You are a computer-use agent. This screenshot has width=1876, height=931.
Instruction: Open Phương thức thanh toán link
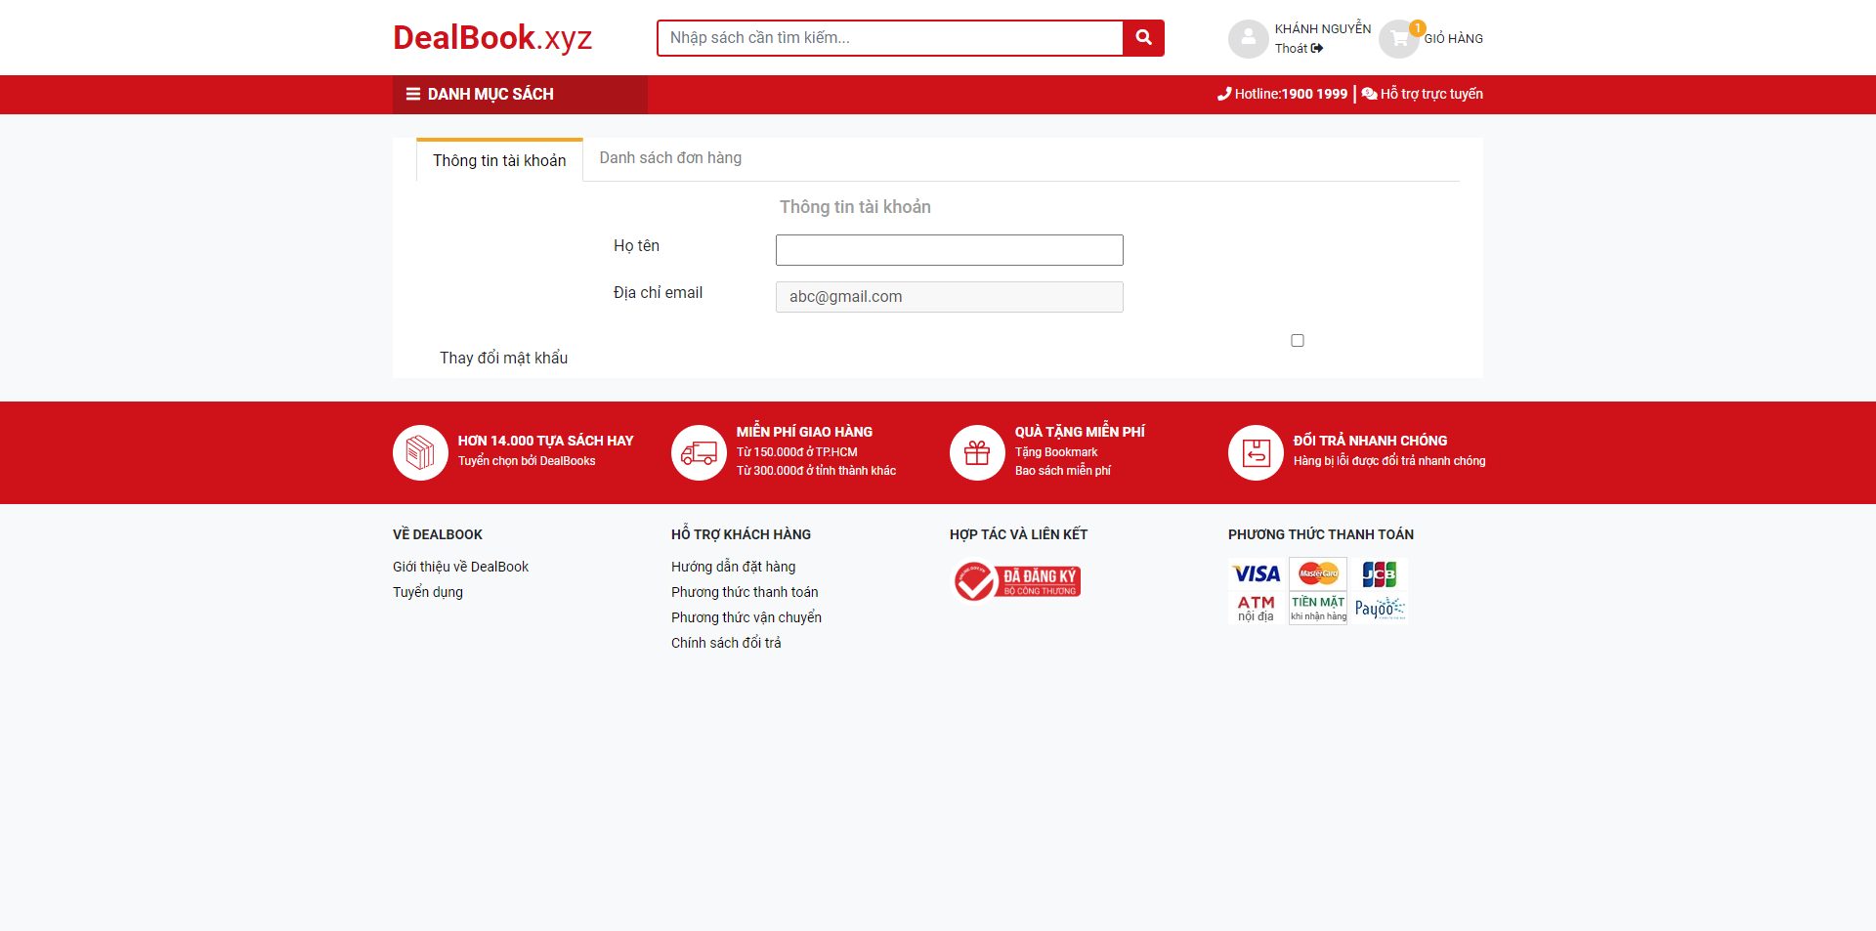745,592
